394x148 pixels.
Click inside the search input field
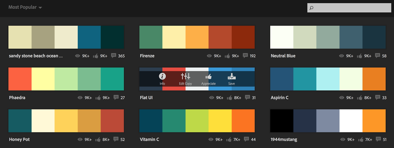349,8
